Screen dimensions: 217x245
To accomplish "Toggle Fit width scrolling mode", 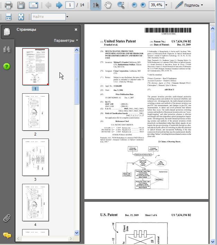I will coord(9,17).
